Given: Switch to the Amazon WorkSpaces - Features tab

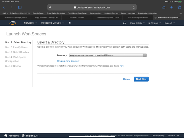Looking at the screenshot, I should click(x=107, y=18).
